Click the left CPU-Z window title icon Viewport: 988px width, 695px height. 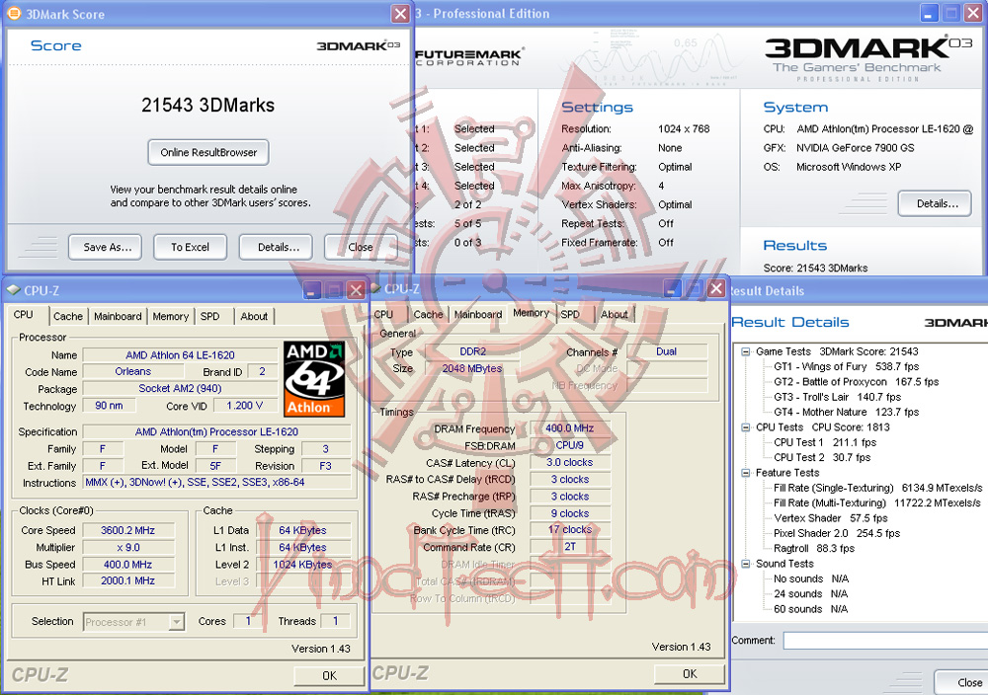13,290
